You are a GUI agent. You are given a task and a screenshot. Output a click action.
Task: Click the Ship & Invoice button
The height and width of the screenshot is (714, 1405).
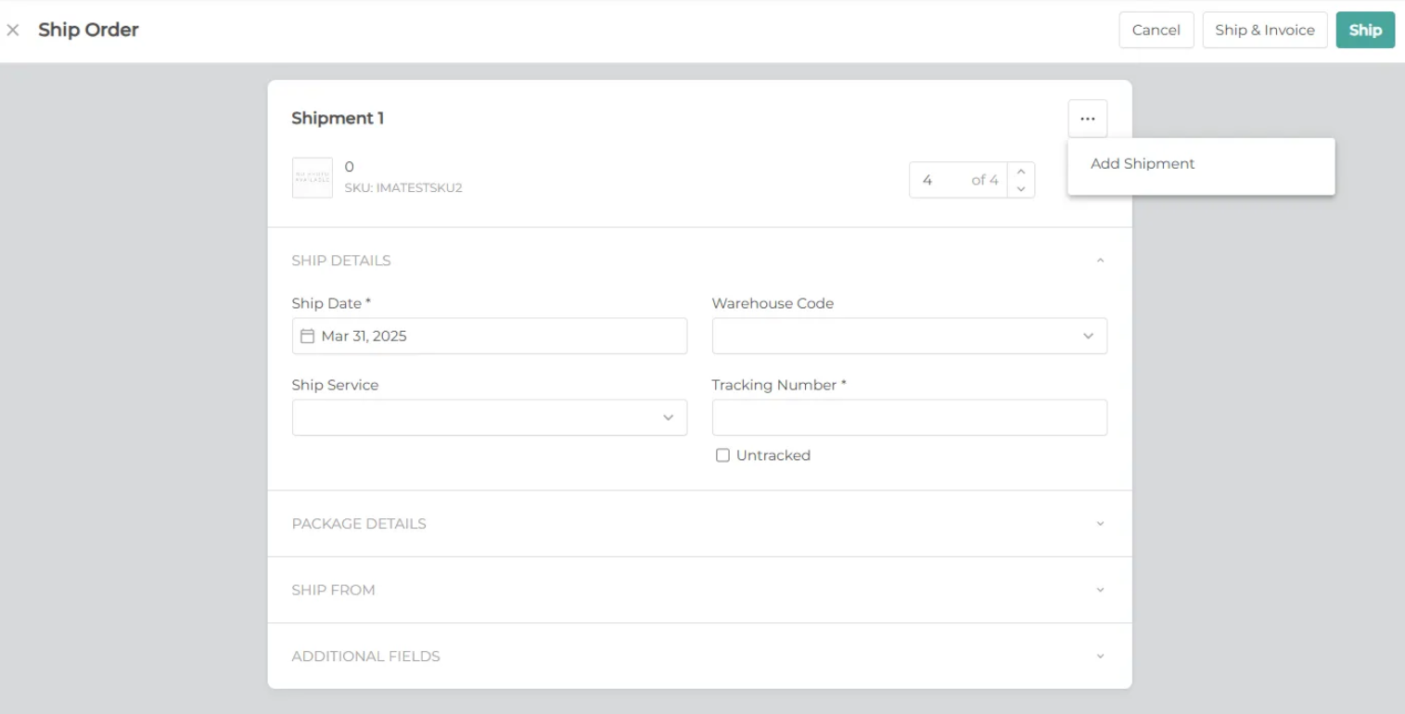[1264, 30]
